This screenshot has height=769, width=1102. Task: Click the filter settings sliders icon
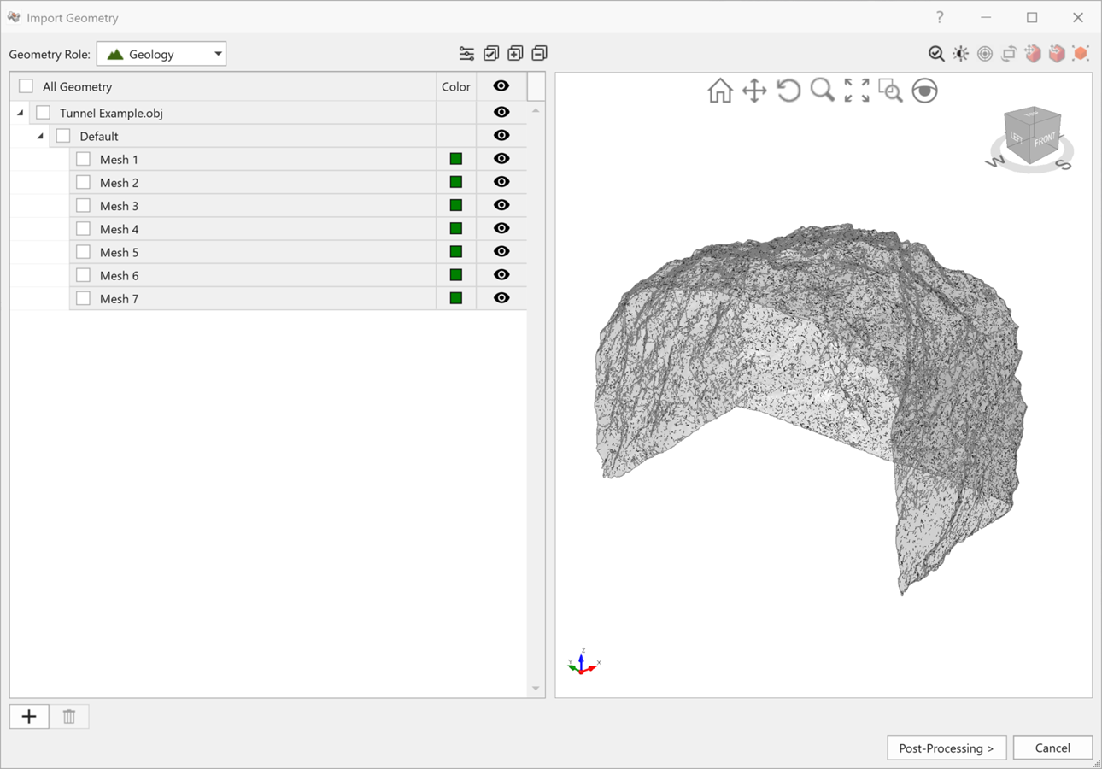coord(466,54)
